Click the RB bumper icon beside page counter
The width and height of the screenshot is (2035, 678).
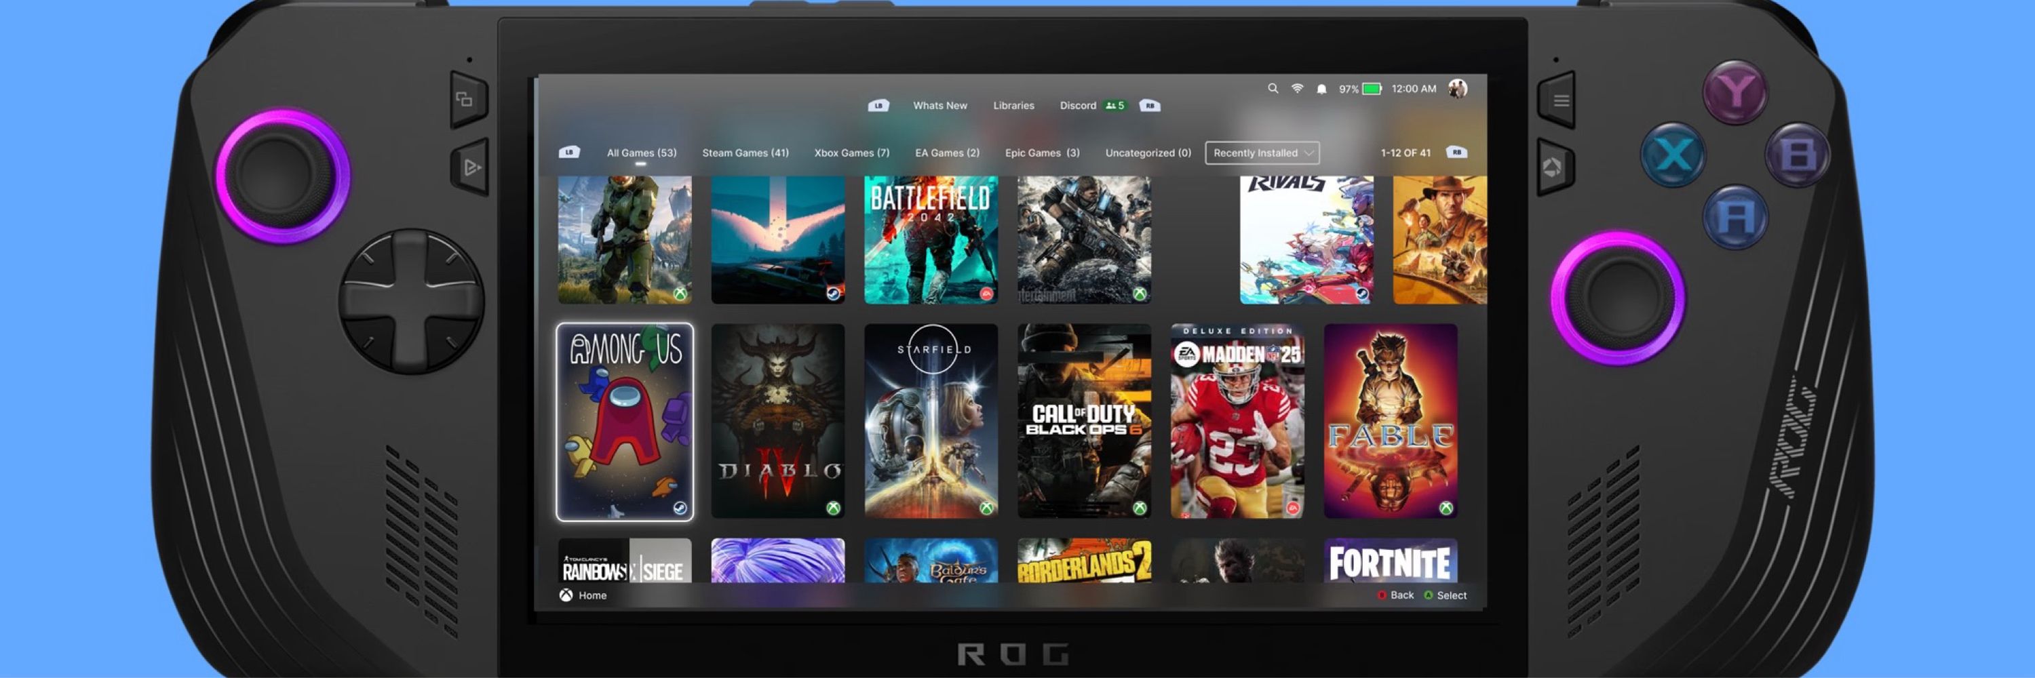(x=1457, y=153)
